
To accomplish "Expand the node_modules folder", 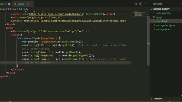I will coord(164,13).
